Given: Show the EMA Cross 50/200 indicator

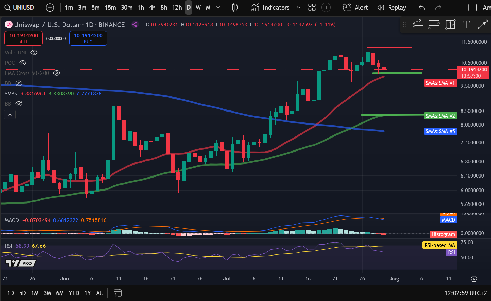Looking at the screenshot, I should [57, 73].
